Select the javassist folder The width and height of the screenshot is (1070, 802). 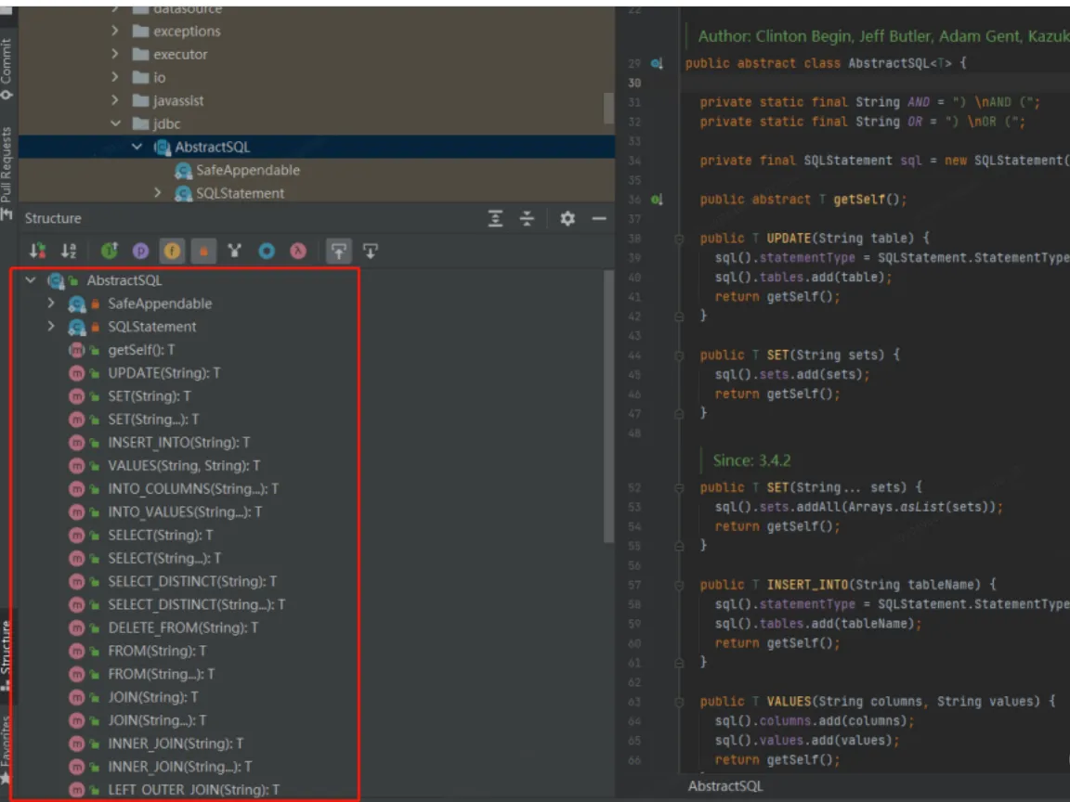tap(178, 100)
